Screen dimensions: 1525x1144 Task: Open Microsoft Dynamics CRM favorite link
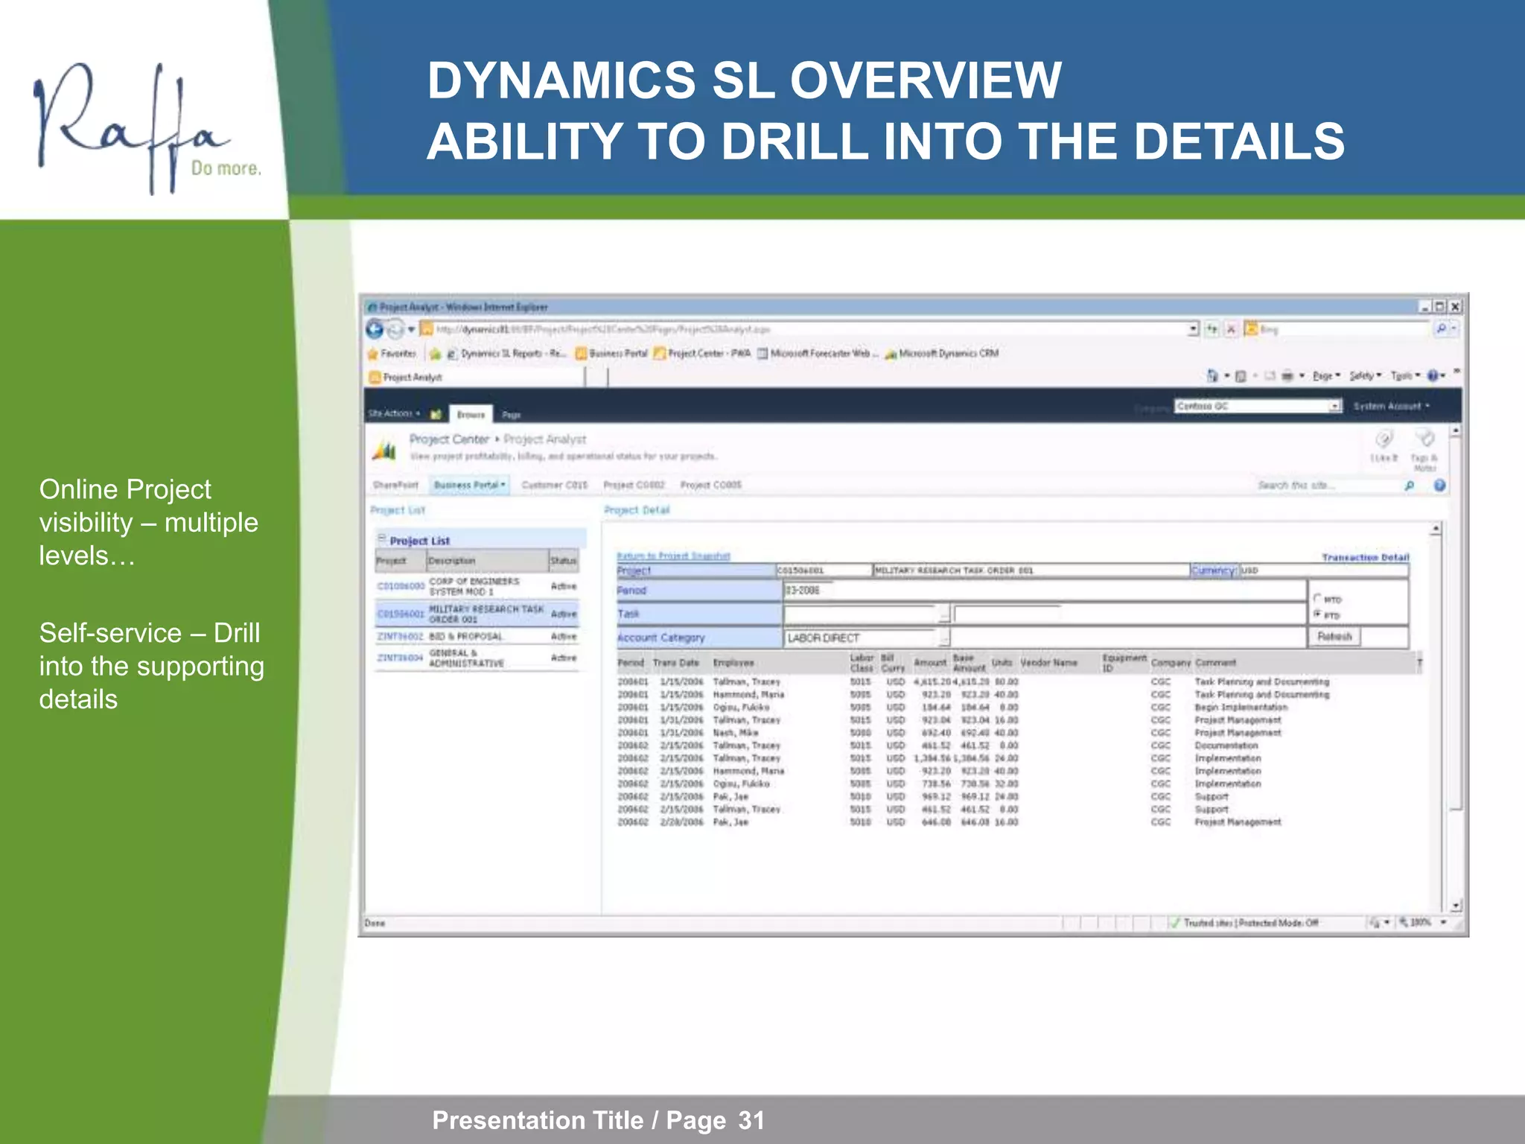coord(942,354)
